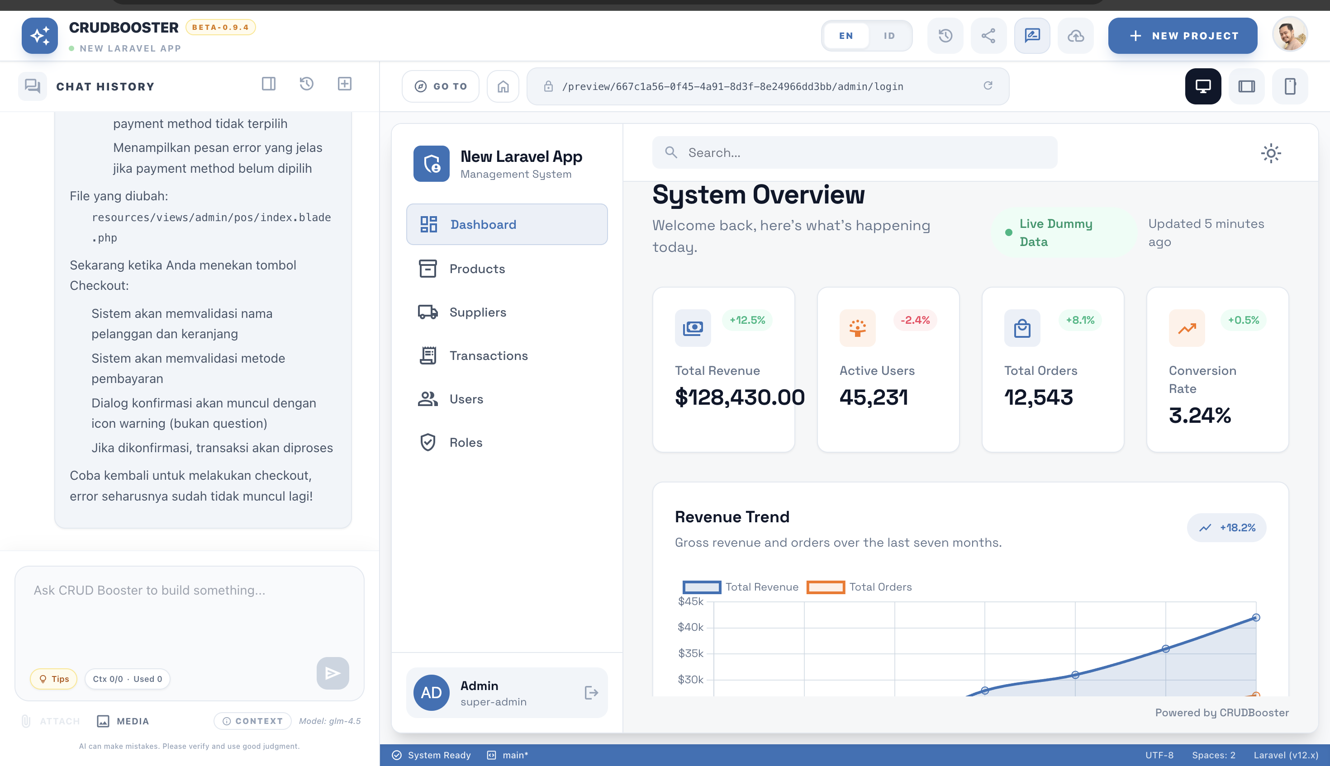This screenshot has height=766, width=1330.
Task: Open the Context options
Action: (x=252, y=721)
